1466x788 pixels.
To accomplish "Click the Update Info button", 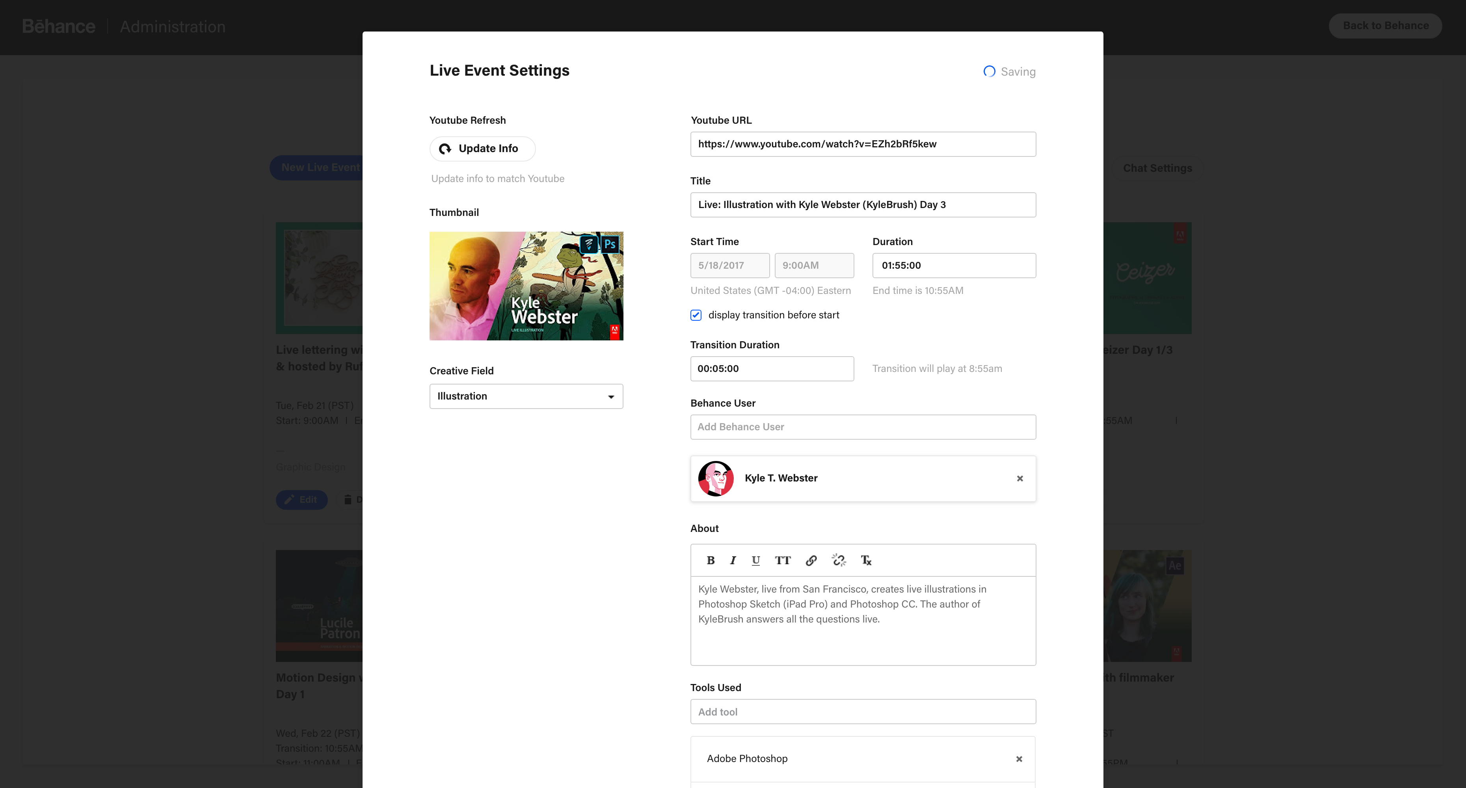I will pyautogui.click(x=482, y=149).
